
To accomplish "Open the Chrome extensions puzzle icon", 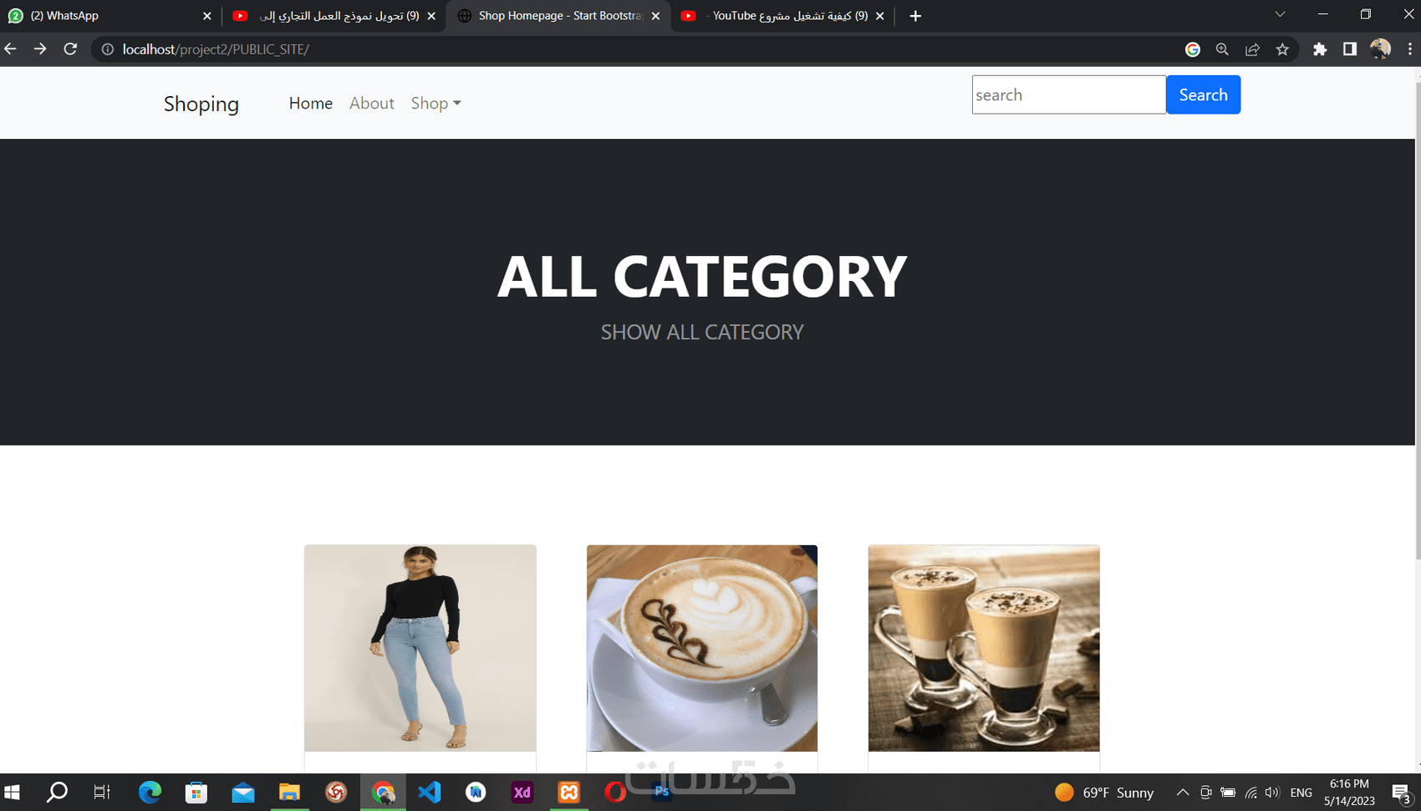I will pyautogui.click(x=1320, y=49).
